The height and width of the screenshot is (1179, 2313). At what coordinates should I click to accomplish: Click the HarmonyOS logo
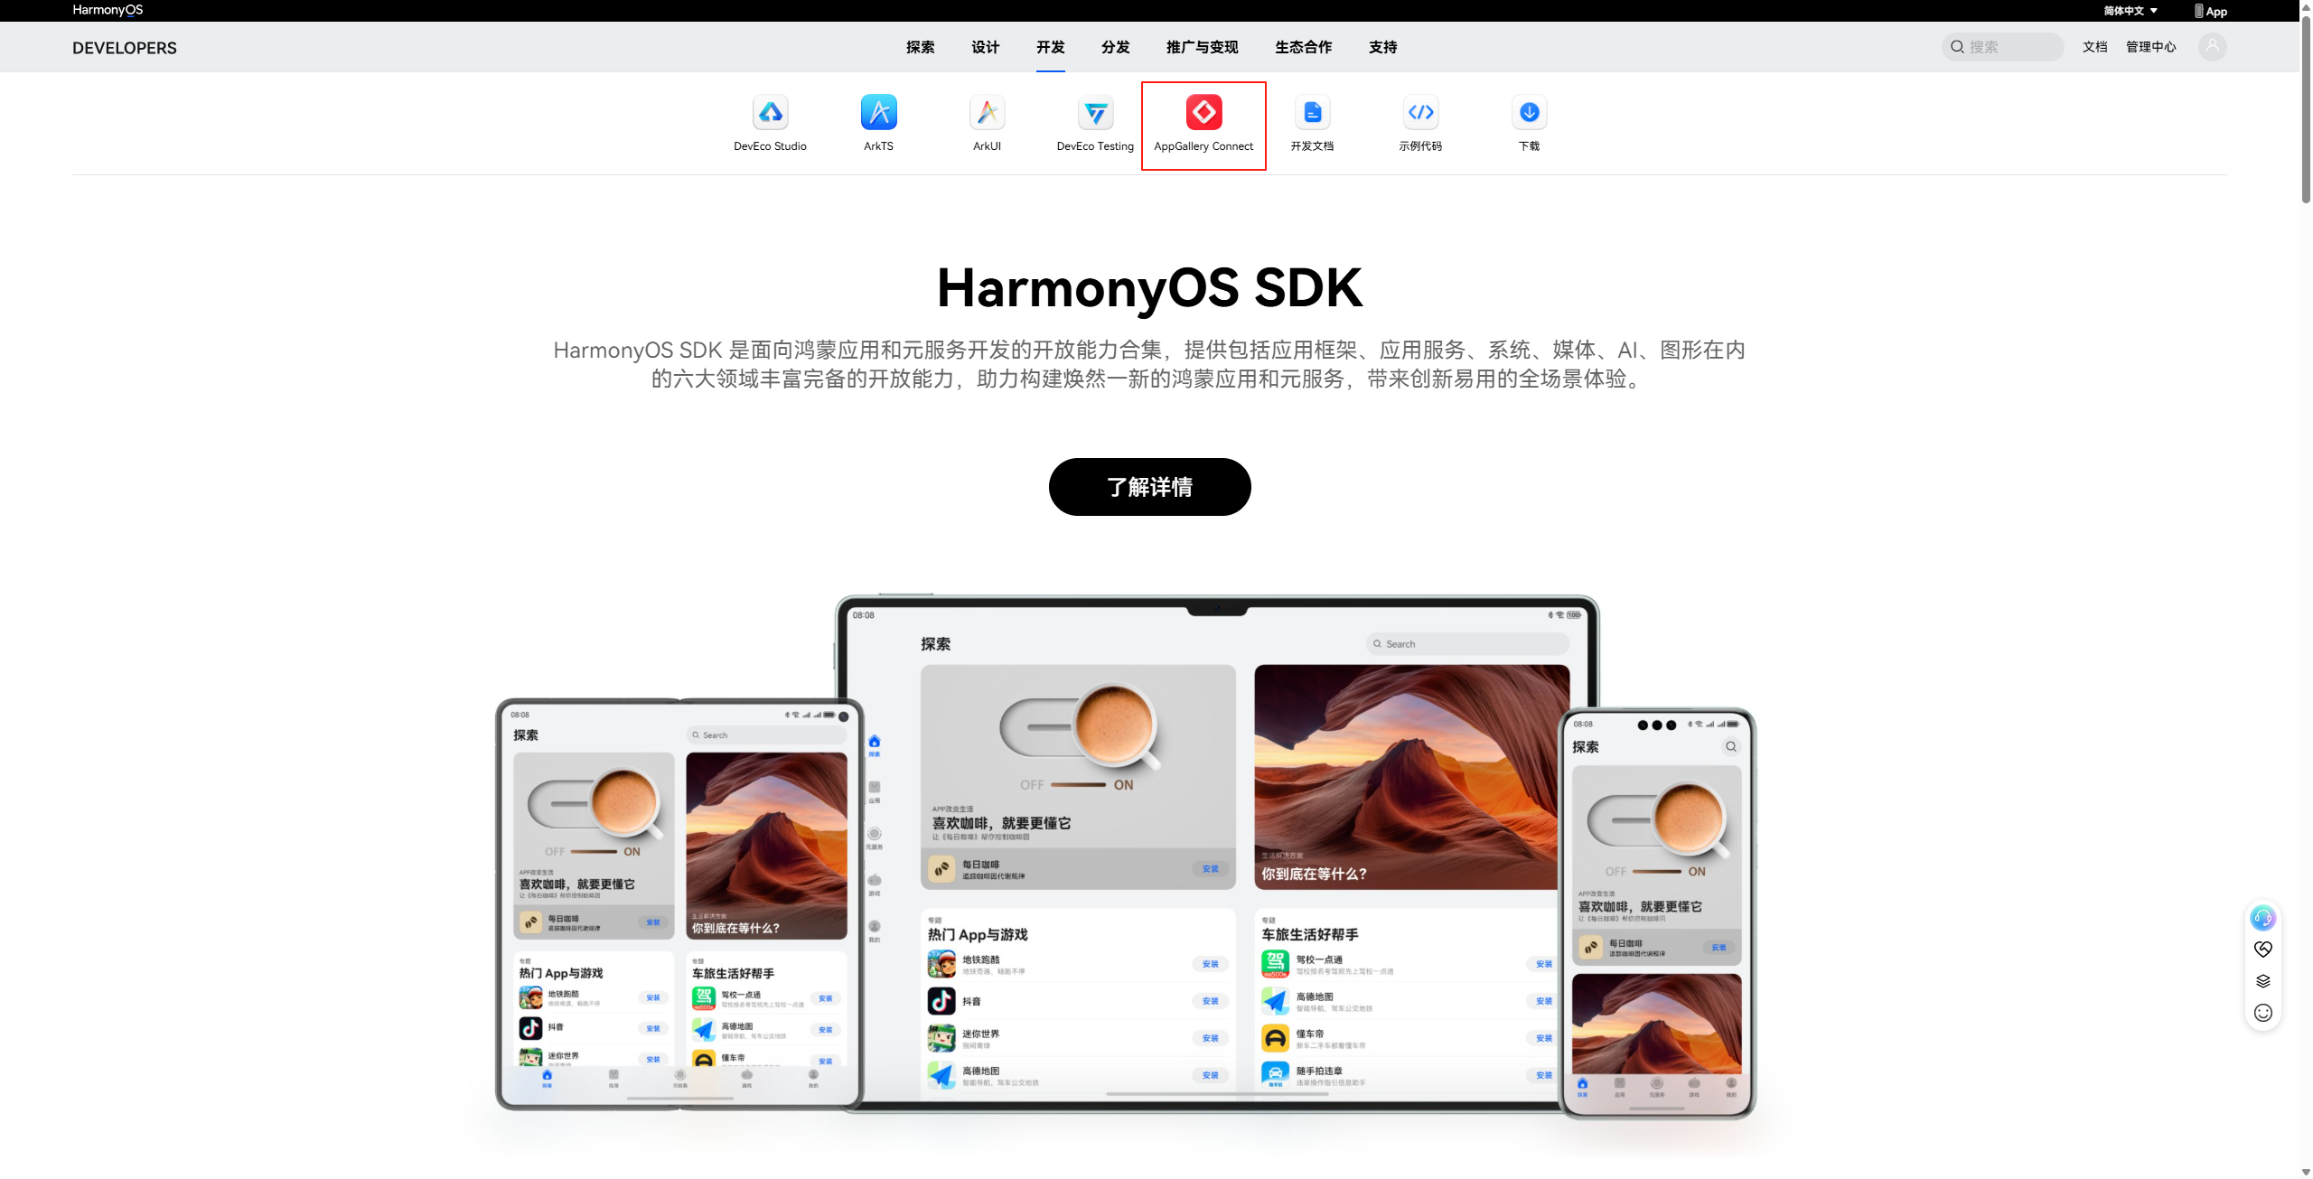pyautogui.click(x=108, y=10)
